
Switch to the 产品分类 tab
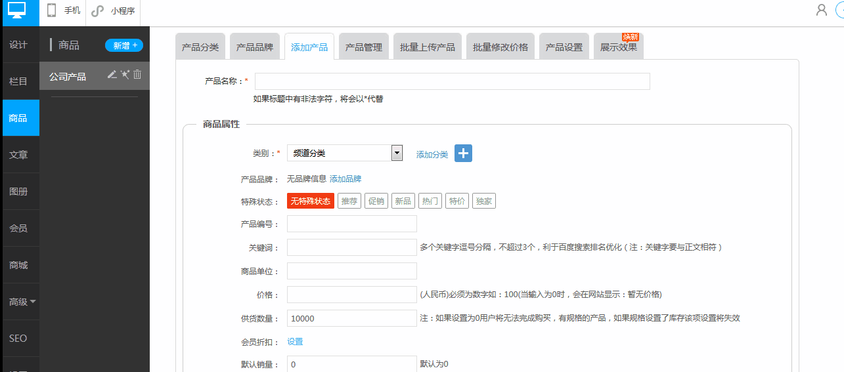point(200,47)
